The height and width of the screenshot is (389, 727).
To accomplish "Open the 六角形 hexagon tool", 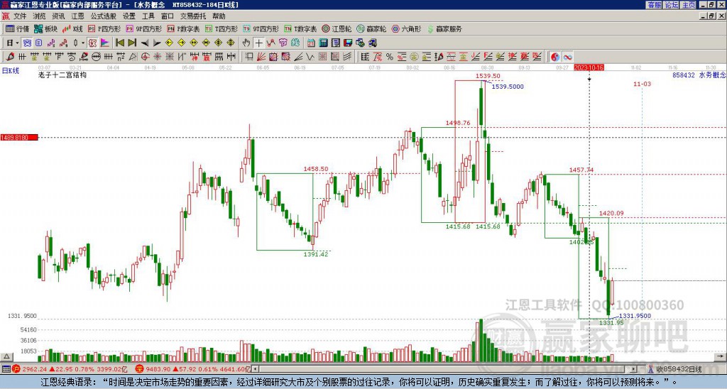I will click(x=407, y=28).
